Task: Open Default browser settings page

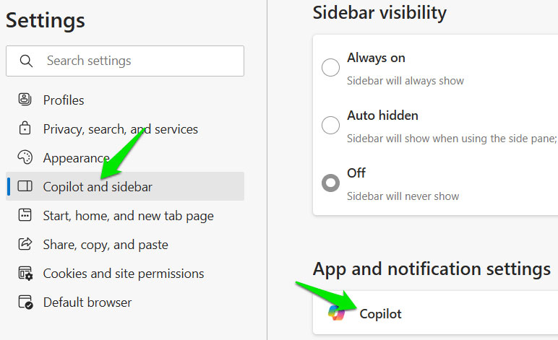Action: click(87, 302)
